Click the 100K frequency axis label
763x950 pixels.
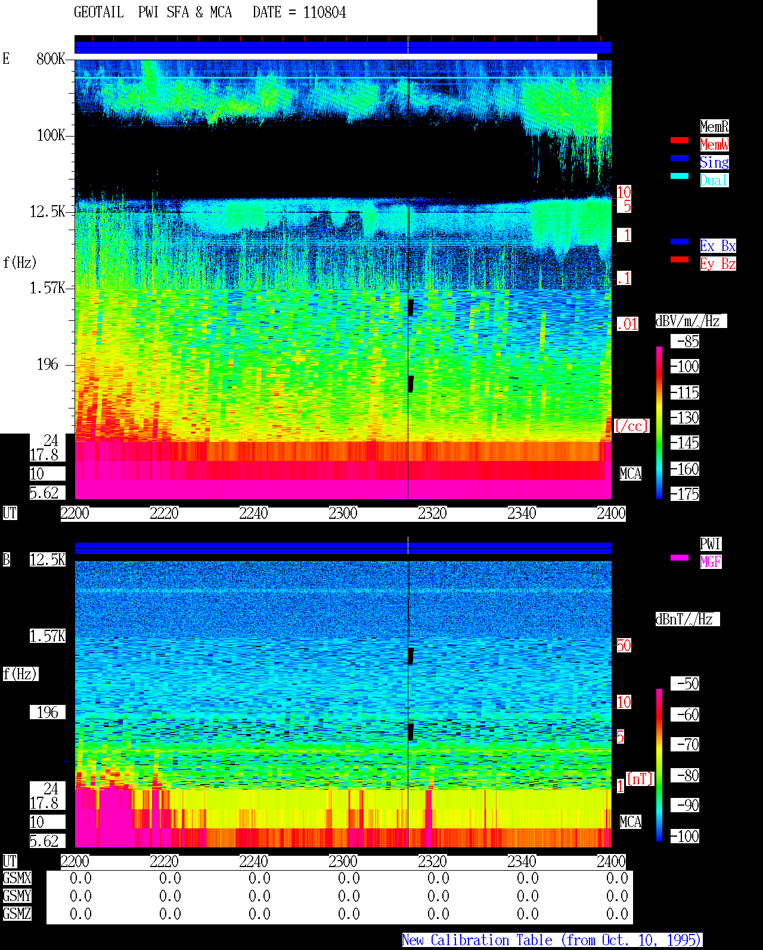pyautogui.click(x=51, y=135)
